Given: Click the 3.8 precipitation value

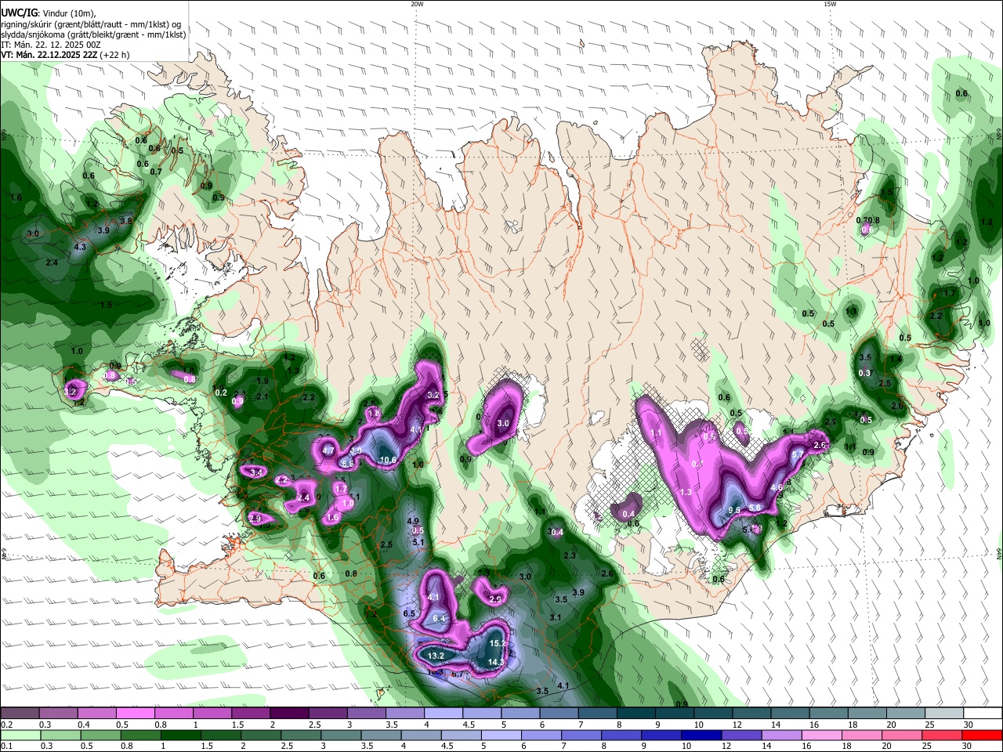Looking at the screenshot, I should pos(126,222).
